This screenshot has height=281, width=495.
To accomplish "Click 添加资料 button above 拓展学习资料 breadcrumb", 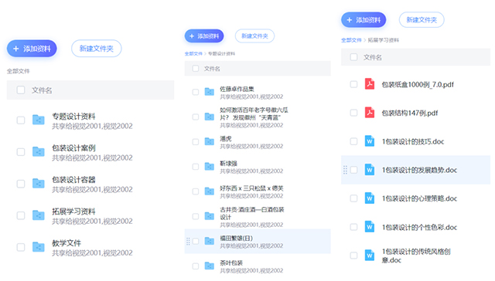I will click(364, 20).
